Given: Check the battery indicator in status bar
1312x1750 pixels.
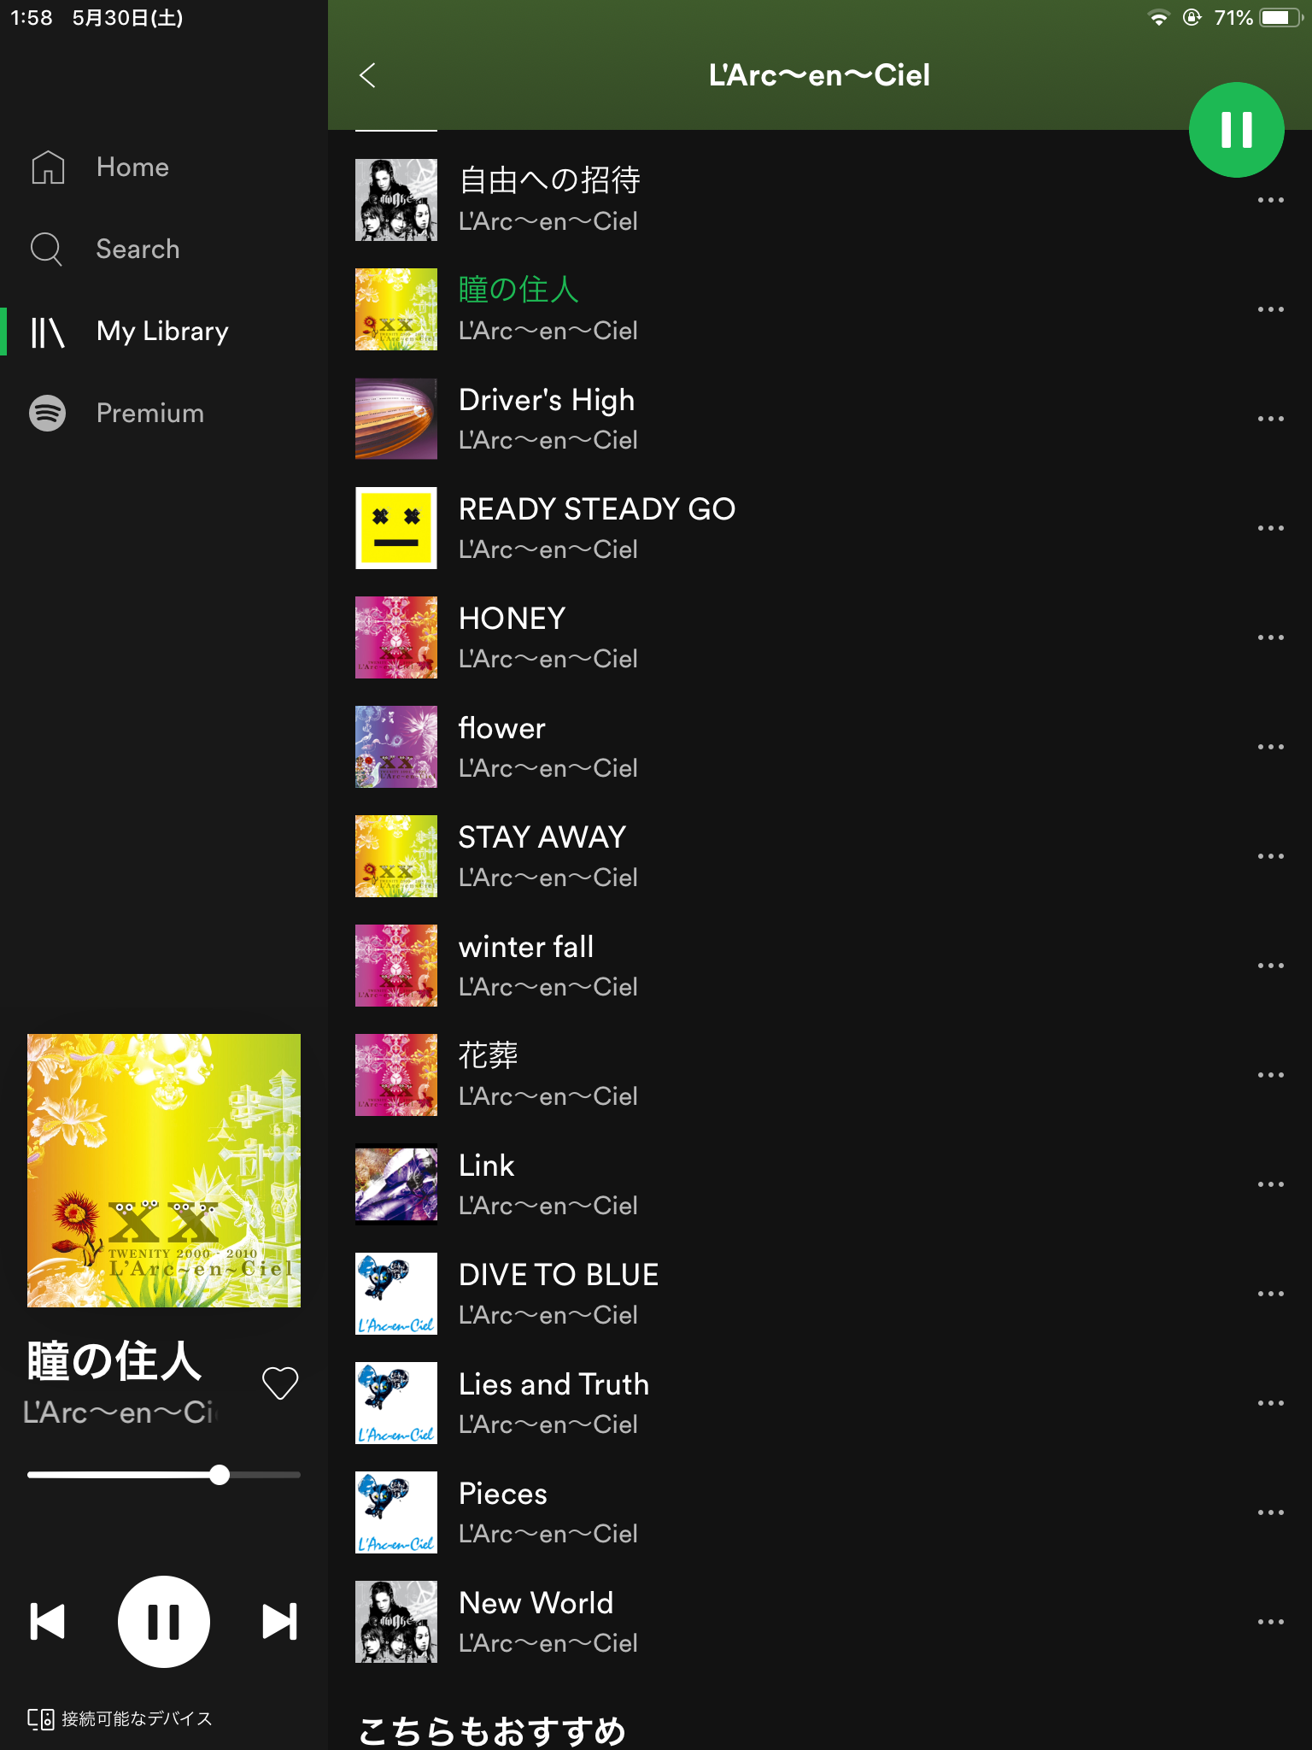Looking at the screenshot, I should pos(1280,18).
